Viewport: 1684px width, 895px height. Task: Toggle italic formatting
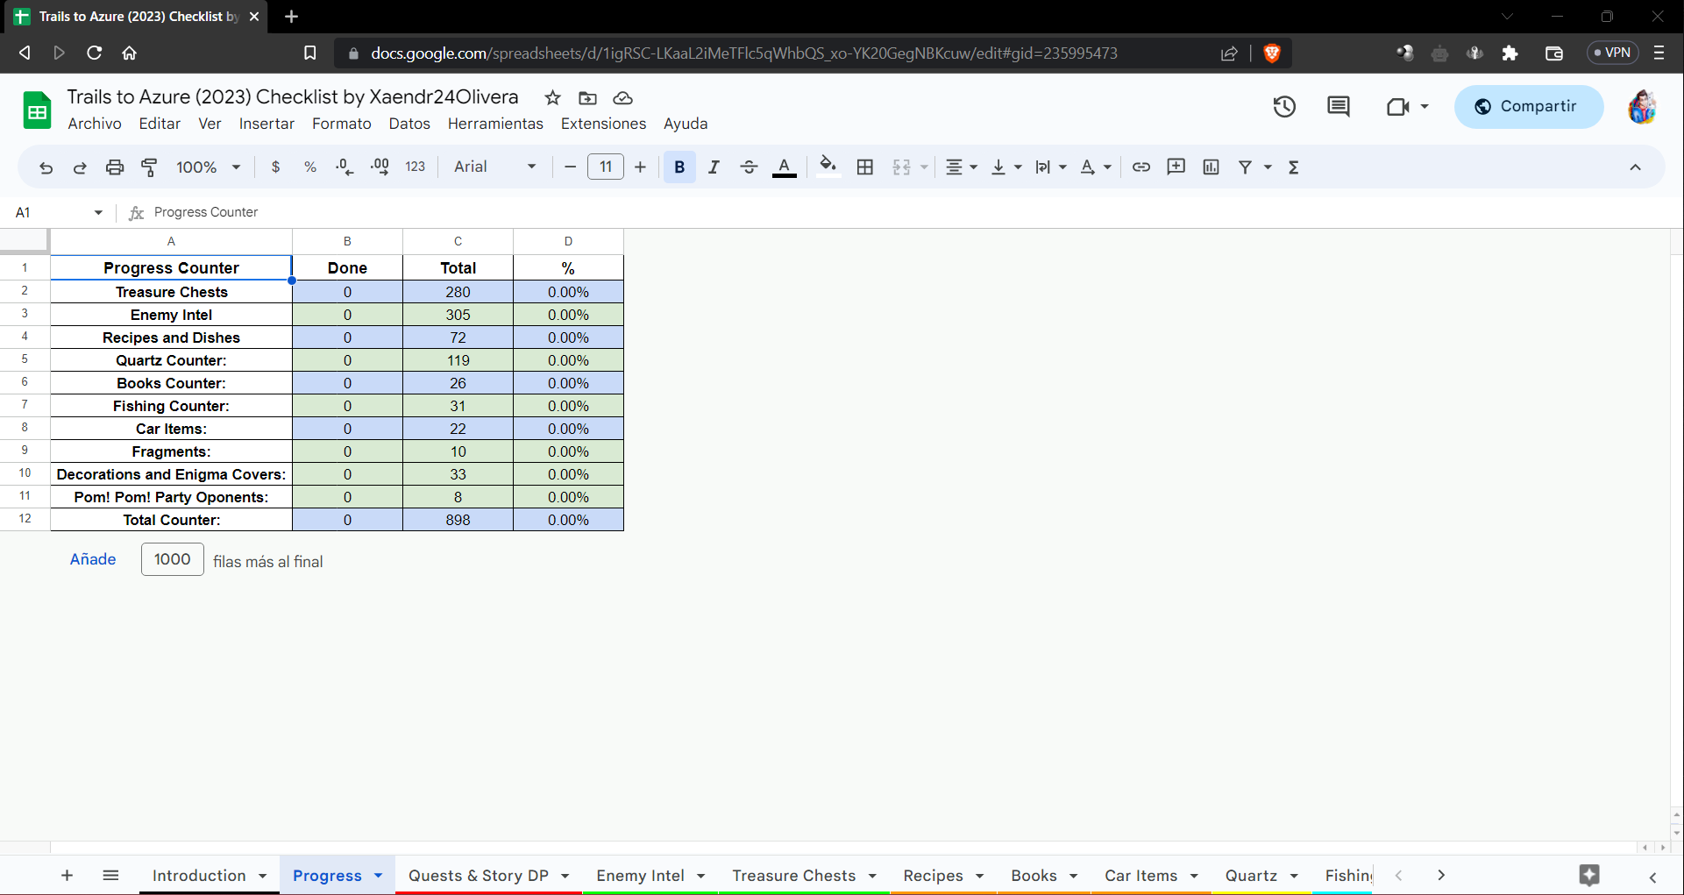tap(714, 167)
